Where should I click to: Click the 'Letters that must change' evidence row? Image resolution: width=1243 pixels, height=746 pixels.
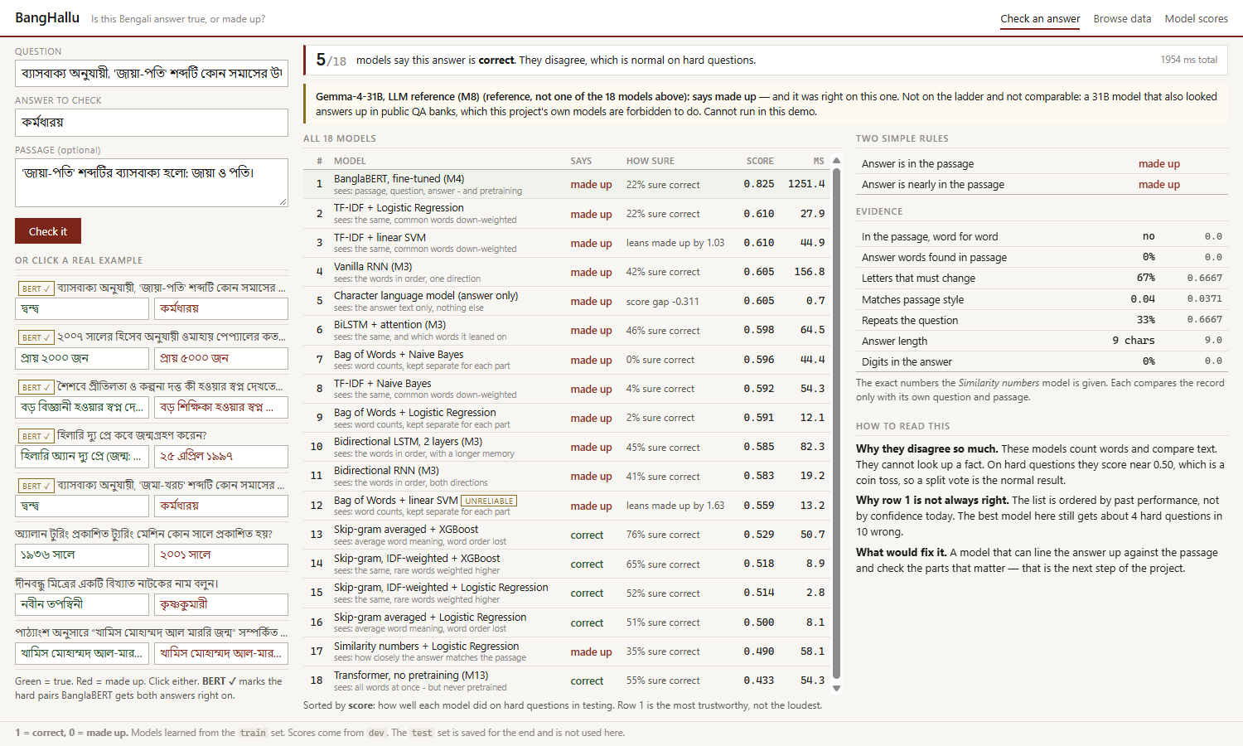coord(1042,279)
